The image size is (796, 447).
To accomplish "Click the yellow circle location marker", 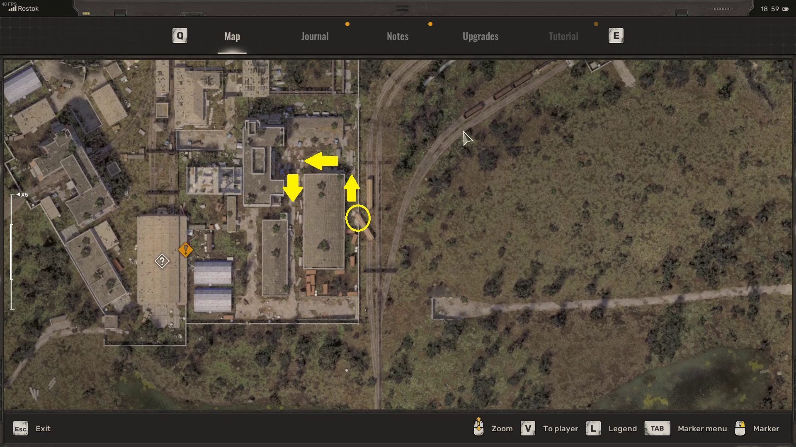I will pos(358,218).
